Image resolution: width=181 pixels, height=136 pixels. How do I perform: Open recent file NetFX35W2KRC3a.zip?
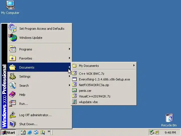104,85
